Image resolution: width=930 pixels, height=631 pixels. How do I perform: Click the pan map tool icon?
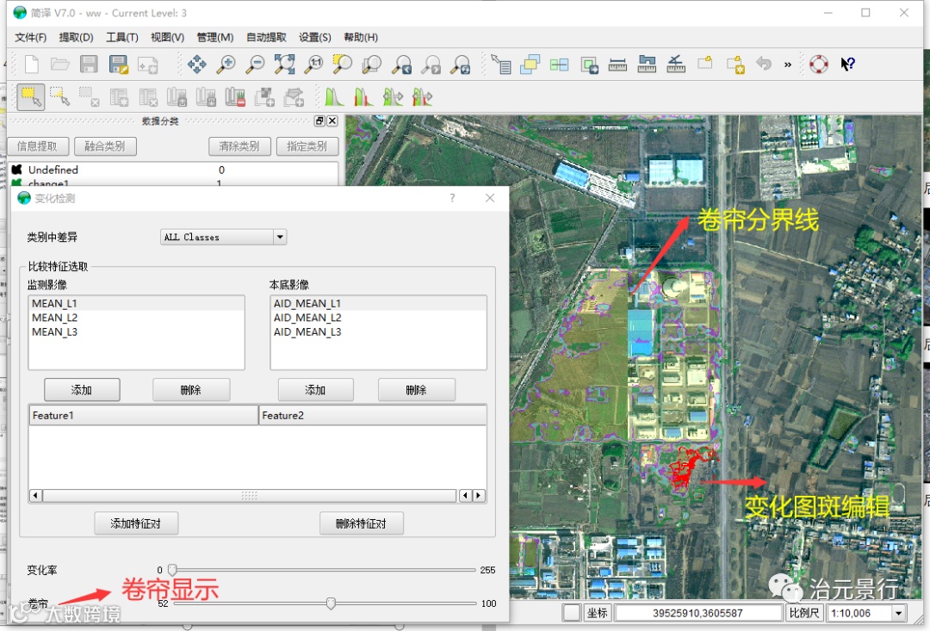pos(196,65)
